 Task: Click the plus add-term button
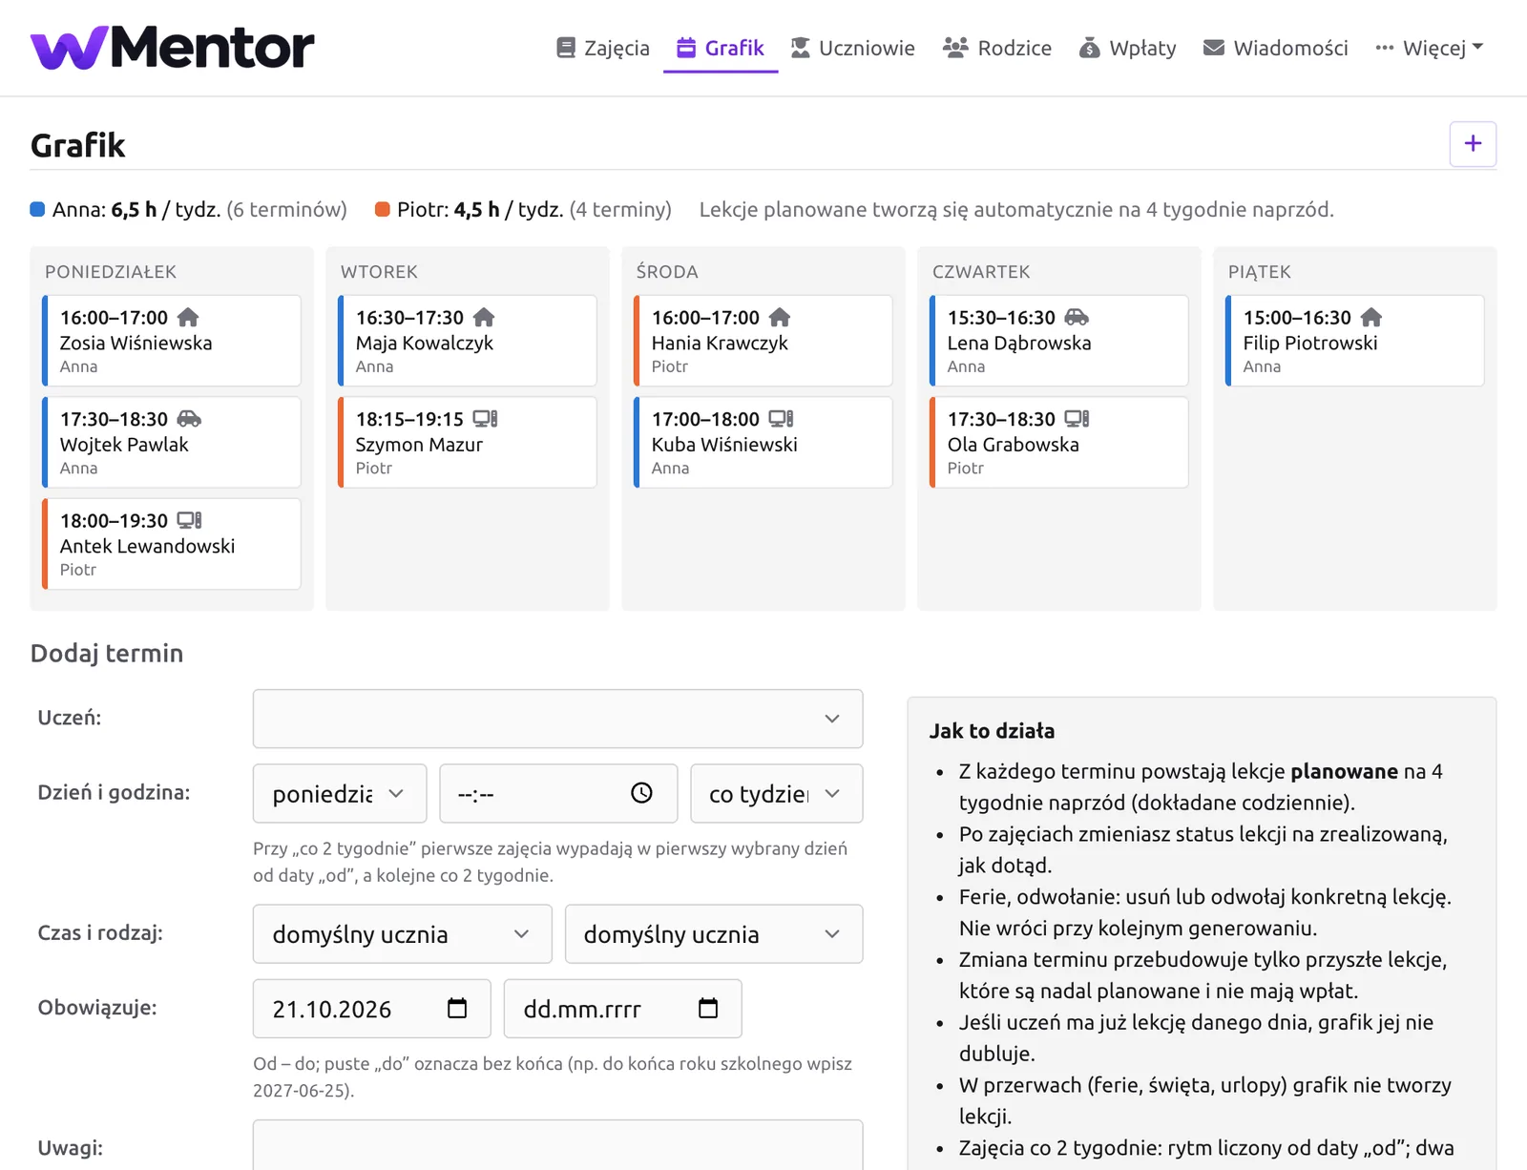[x=1473, y=144]
